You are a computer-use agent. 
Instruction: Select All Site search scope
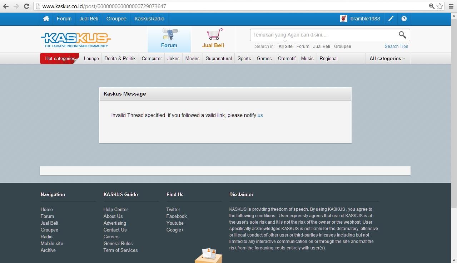click(x=285, y=47)
